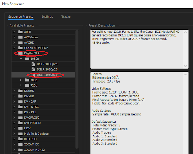Click the DV - NTSC folder icon
Viewport: 193px width, 154px height.
click(21, 107)
